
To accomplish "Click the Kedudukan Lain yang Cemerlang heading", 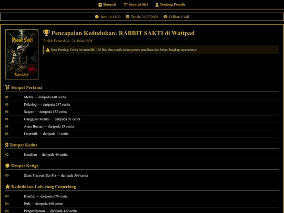I will click(x=44, y=187).
